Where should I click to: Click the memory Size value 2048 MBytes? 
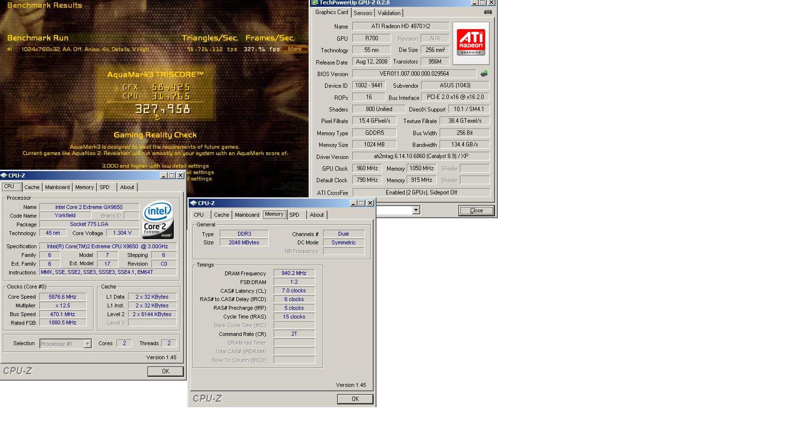[244, 242]
